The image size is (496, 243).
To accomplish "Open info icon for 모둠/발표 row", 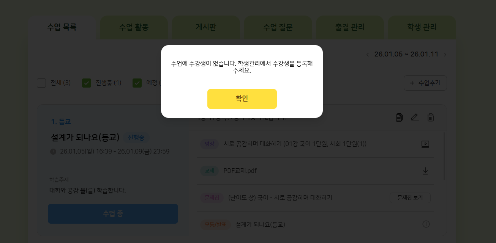I will (x=426, y=224).
